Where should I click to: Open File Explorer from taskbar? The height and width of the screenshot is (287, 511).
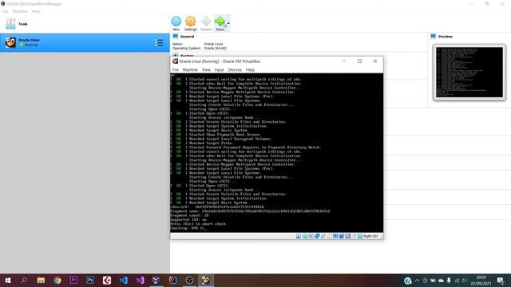(41, 280)
